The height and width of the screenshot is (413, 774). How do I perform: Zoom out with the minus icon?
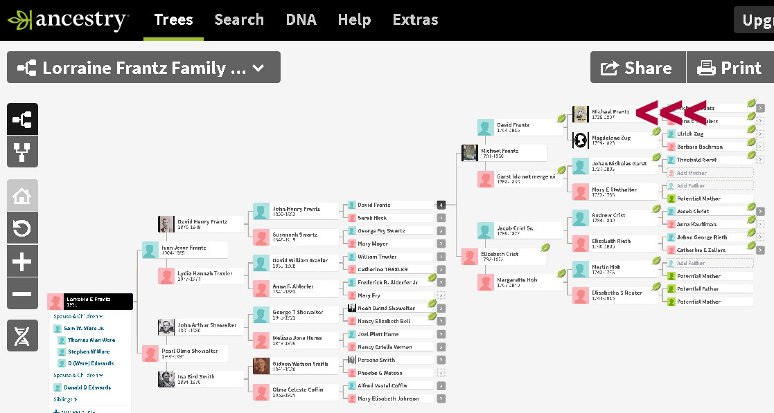click(x=22, y=293)
